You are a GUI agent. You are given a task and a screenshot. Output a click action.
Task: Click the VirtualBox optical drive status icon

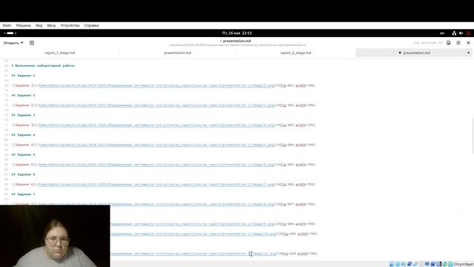(398, 264)
